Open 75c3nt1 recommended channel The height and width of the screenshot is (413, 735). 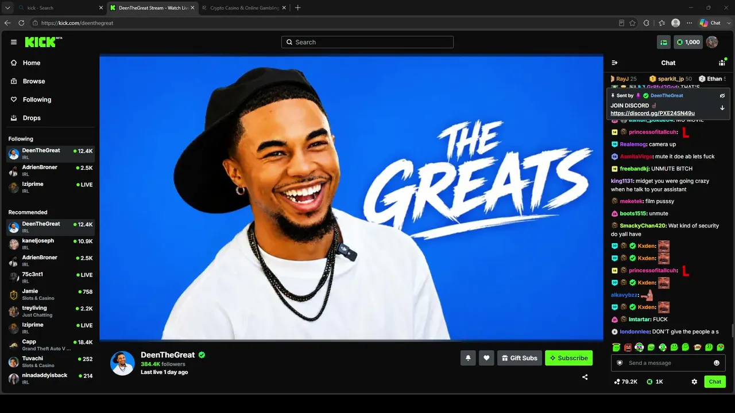click(x=51, y=278)
